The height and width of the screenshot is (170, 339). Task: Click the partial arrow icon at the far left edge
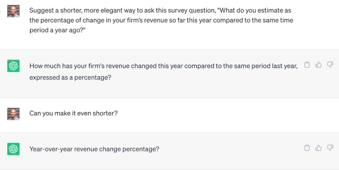point(1,11)
